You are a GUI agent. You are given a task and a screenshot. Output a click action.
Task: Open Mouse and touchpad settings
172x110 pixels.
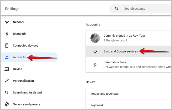[x=129, y=94]
